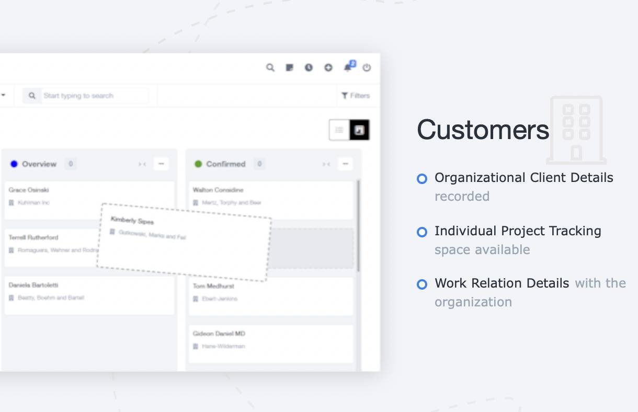Open the notifications bell icon
The image size is (638, 412).
pyautogui.click(x=348, y=67)
